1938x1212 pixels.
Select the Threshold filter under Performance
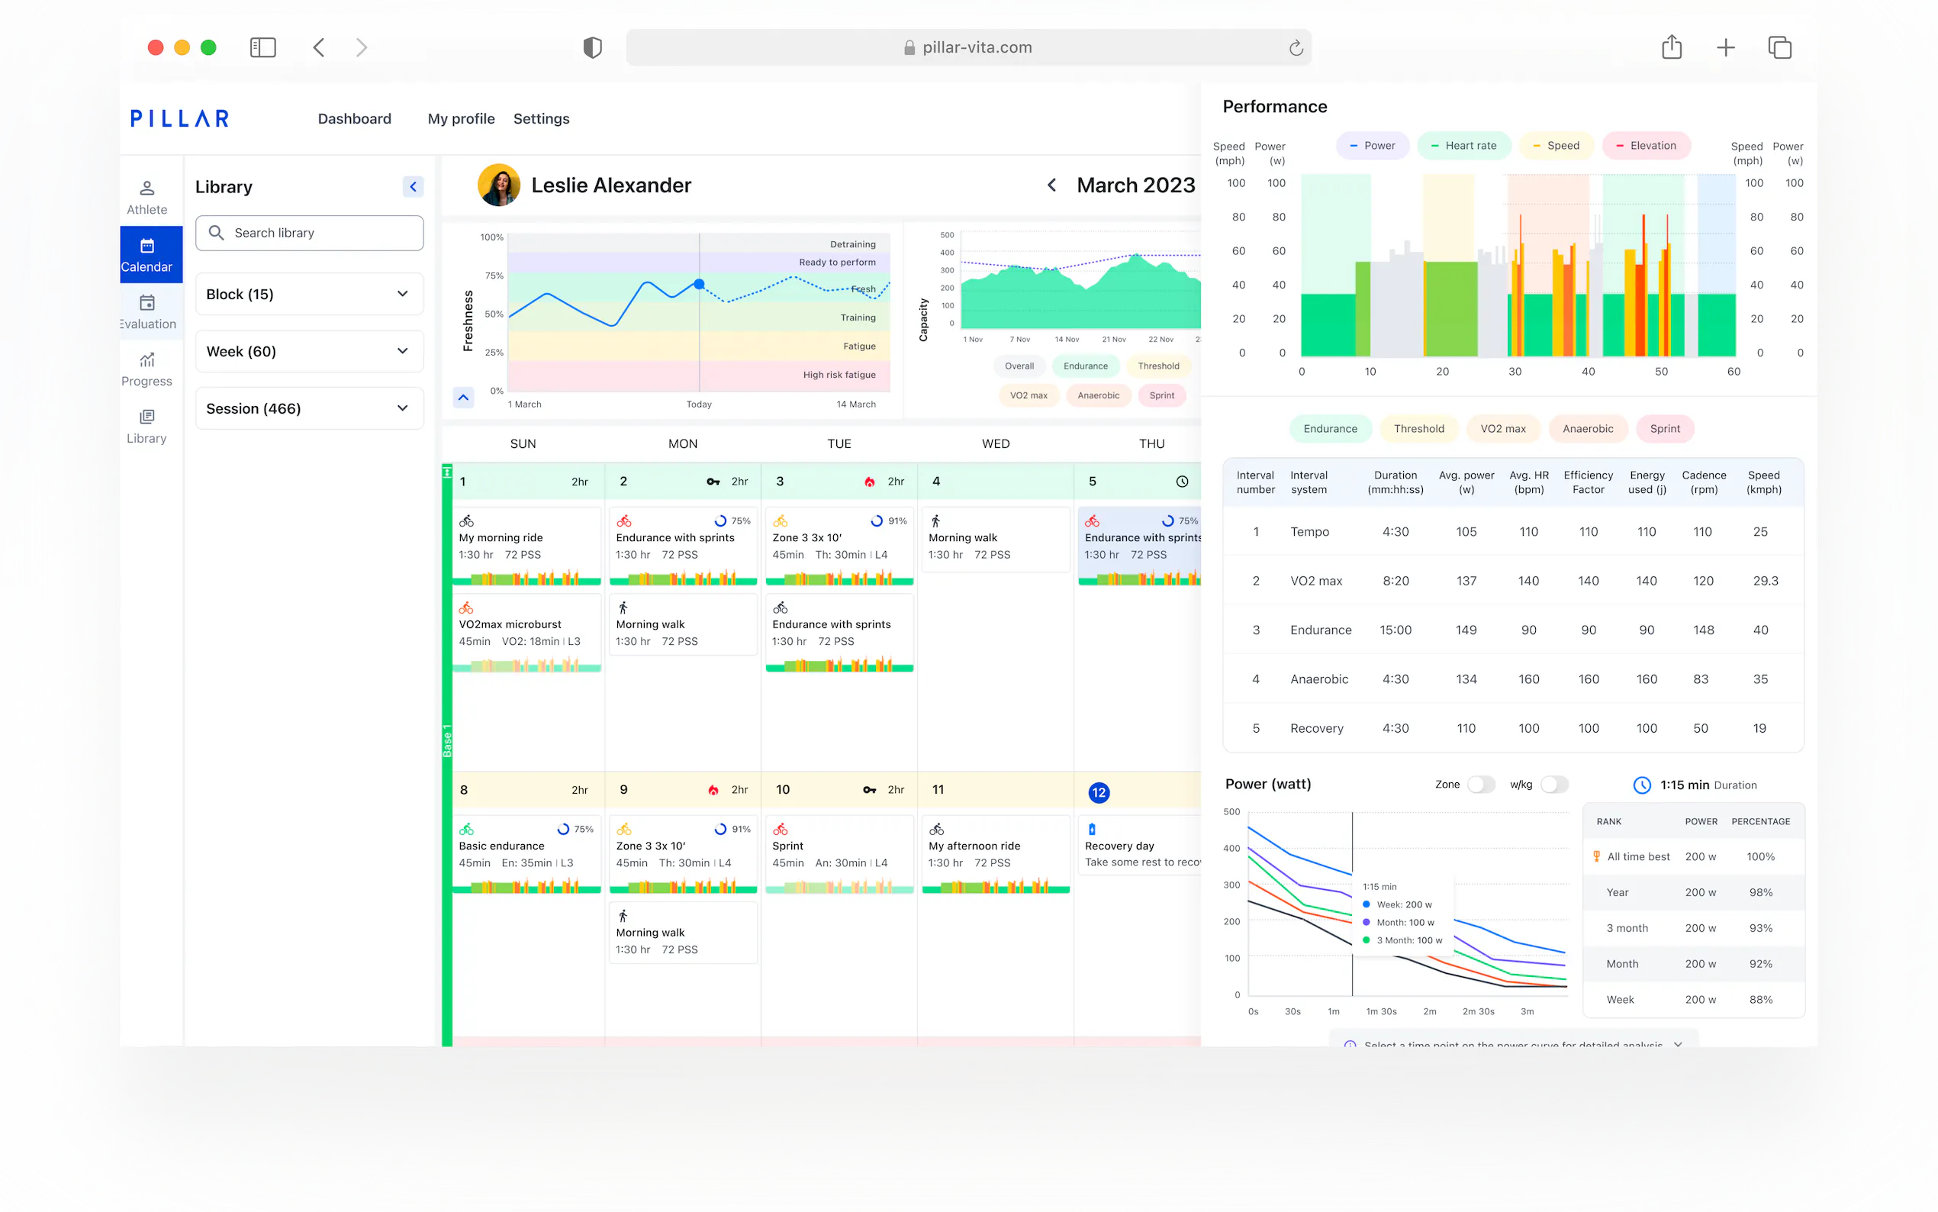point(1418,429)
